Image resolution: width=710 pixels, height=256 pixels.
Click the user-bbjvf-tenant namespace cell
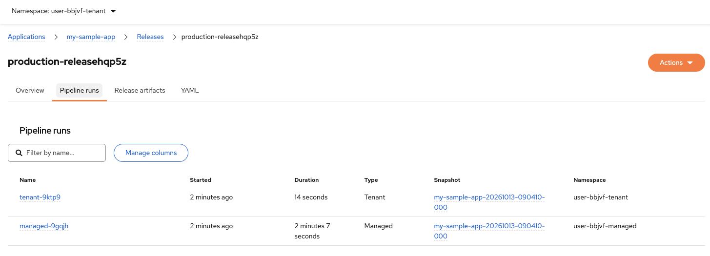[x=601, y=197]
